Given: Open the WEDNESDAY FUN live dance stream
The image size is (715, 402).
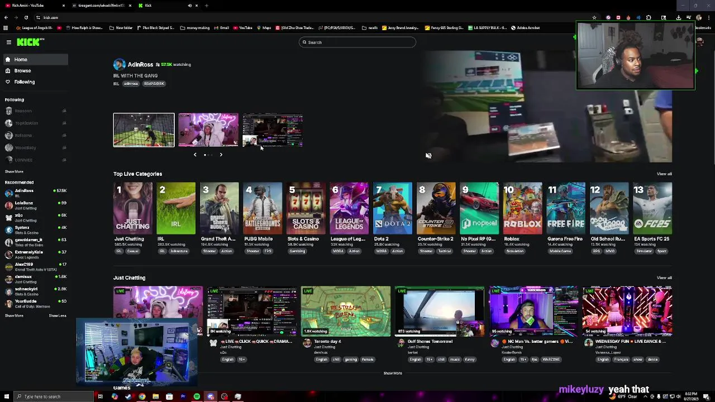Looking at the screenshot, I should click(x=627, y=312).
